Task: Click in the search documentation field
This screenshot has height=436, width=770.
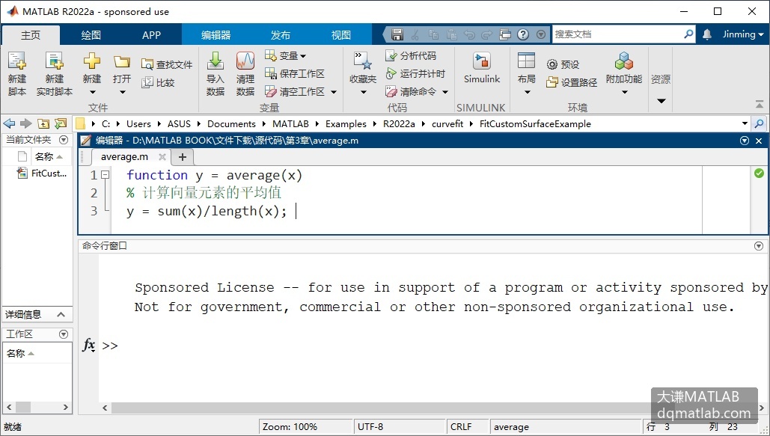Action: (618, 34)
